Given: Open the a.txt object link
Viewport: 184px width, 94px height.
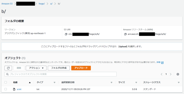Looking at the screenshot, I should pos(19,89).
